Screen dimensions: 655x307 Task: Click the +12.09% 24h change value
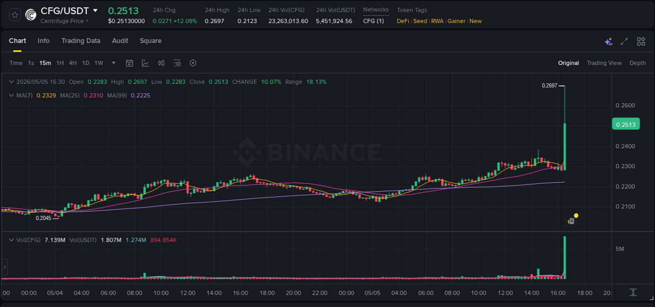tap(186, 21)
